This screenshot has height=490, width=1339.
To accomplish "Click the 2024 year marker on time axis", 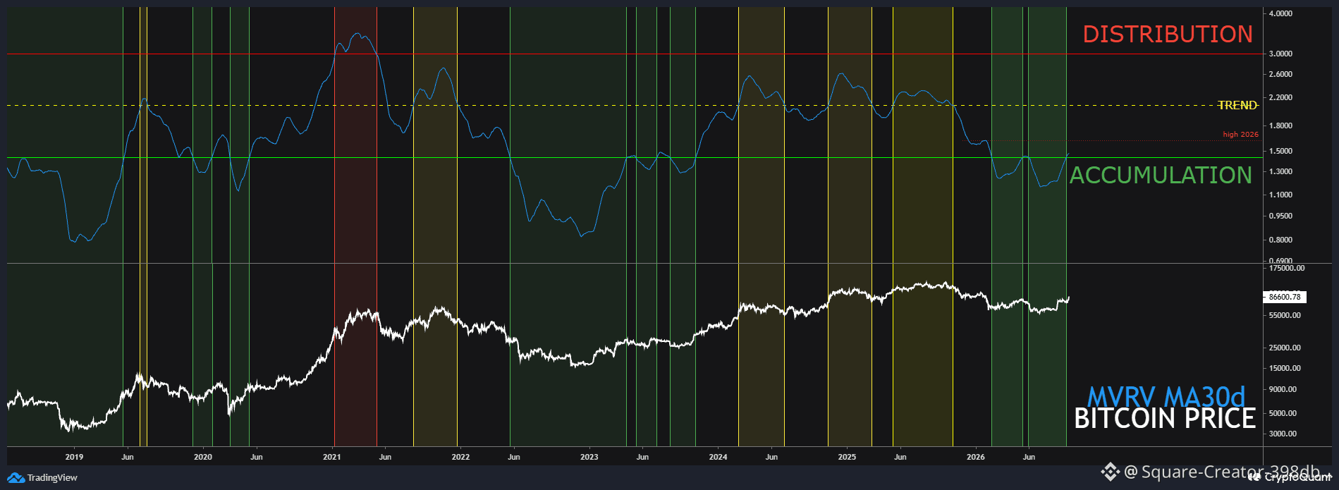I will pos(718,457).
